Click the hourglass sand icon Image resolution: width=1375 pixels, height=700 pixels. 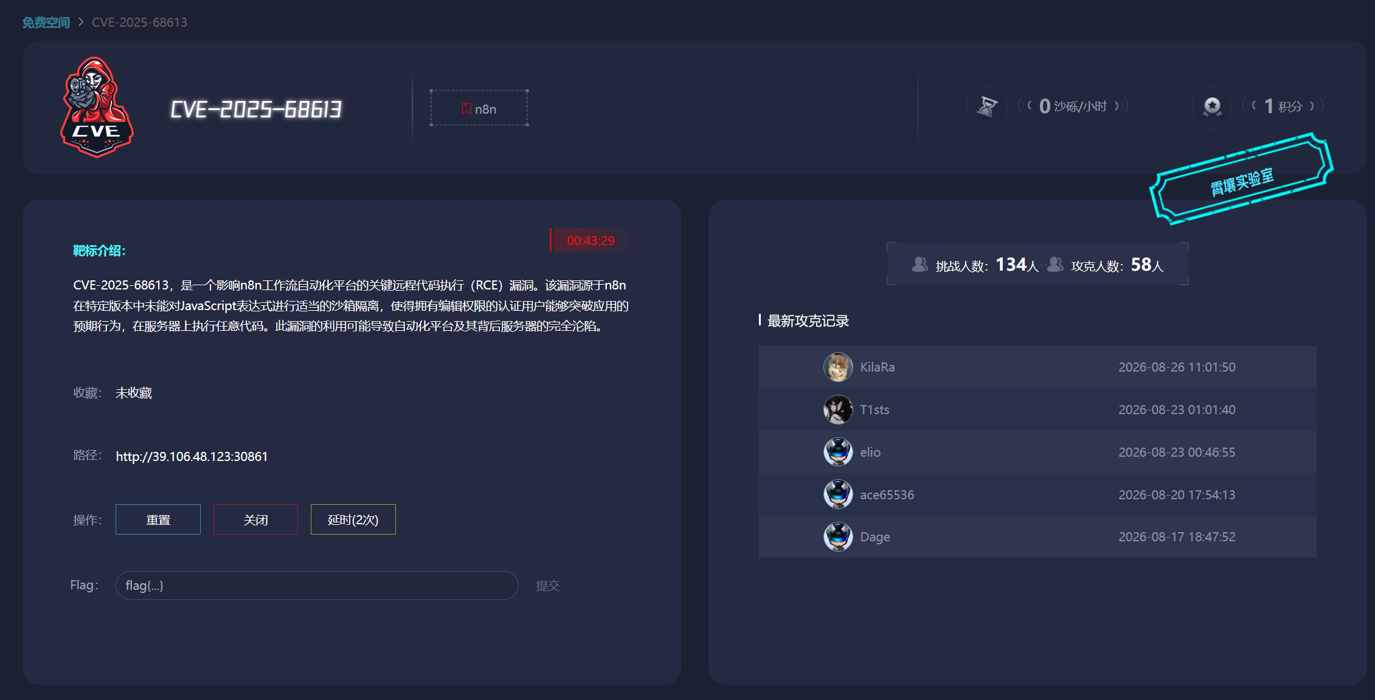coord(986,106)
